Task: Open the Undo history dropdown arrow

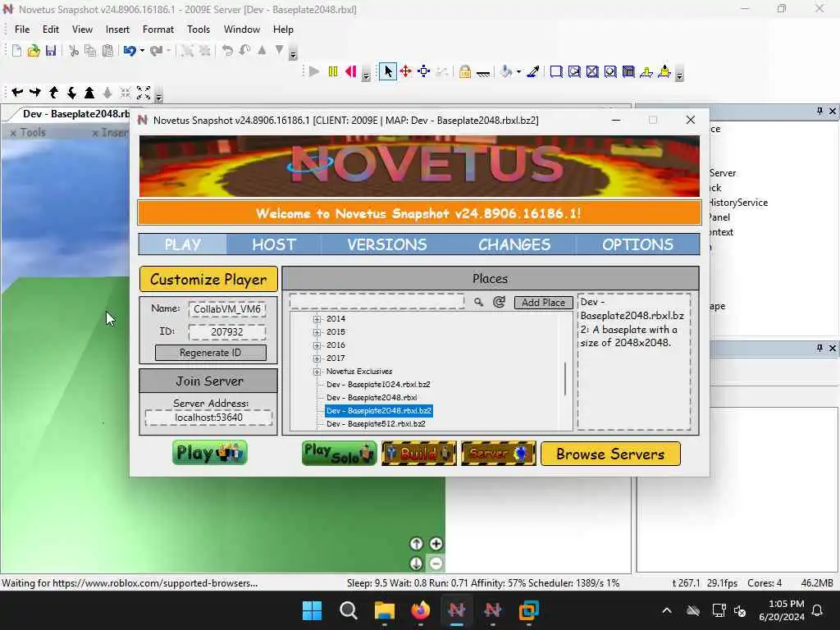Action: [142, 51]
